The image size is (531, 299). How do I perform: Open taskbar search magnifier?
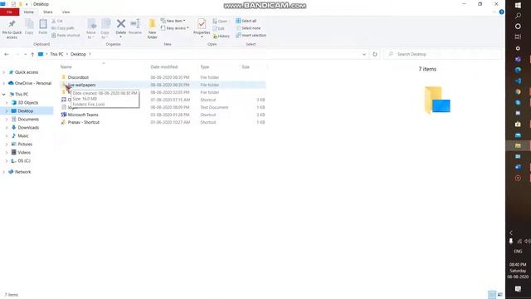click(x=518, y=16)
